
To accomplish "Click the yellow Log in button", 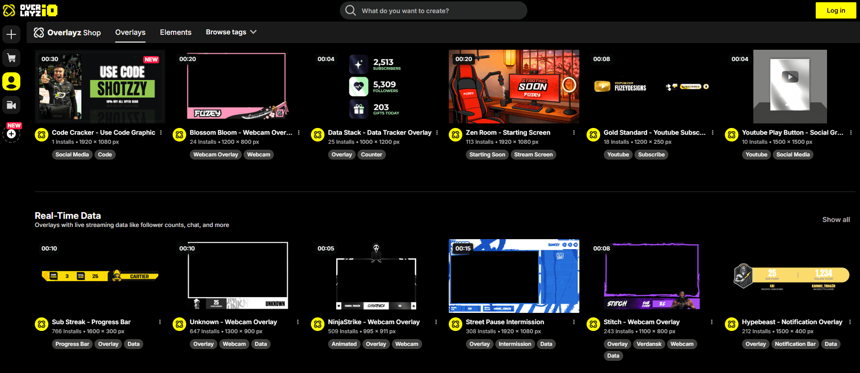I will coord(836,10).
